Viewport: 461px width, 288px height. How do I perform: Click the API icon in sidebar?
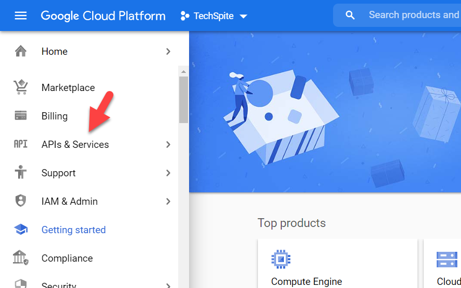click(21, 144)
